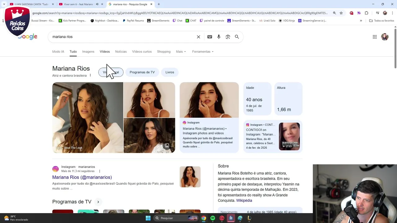Click the page vertical scrollbar
Image resolution: width=397 pixels, height=223 pixels.
(x=395, y=48)
